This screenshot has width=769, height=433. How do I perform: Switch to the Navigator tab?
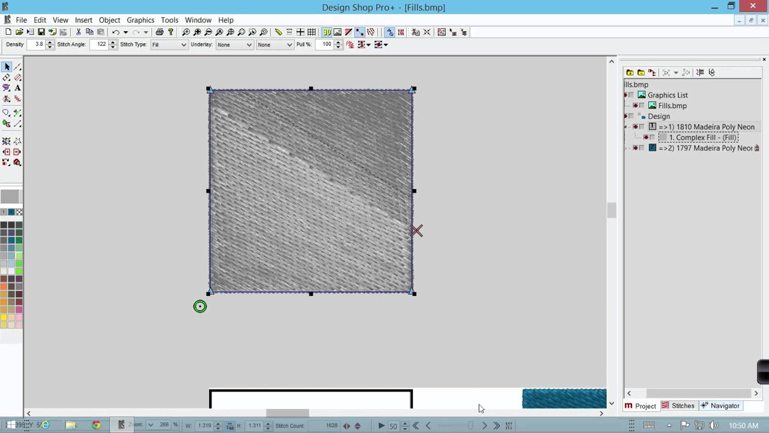point(720,406)
